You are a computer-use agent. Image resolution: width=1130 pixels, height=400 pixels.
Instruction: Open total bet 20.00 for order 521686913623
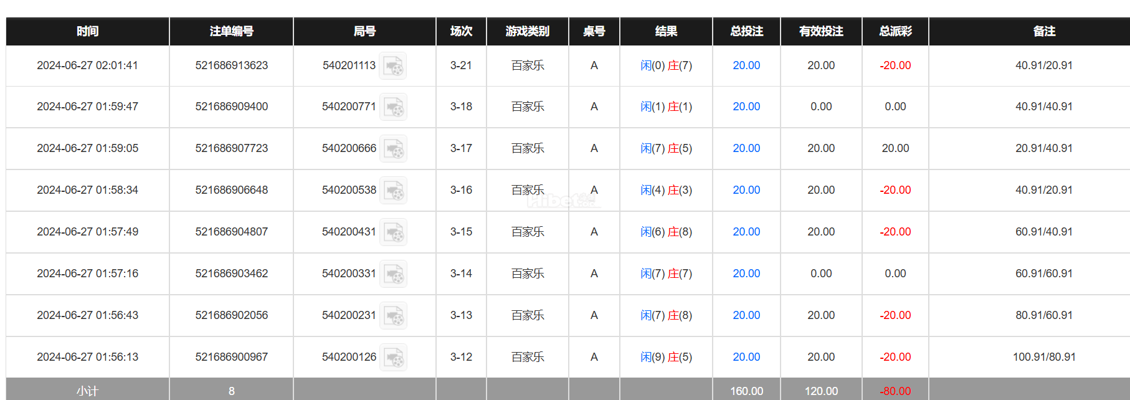coord(746,65)
